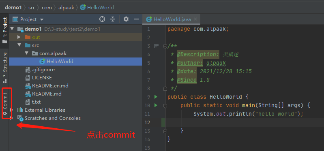
Task: Hide the Project tool window
Action: (x=137, y=19)
